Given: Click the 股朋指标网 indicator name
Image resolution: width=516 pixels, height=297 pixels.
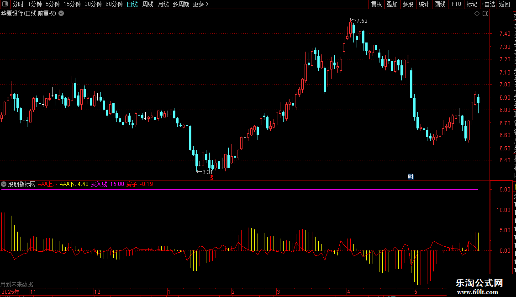Looking at the screenshot, I should [x=22, y=184].
